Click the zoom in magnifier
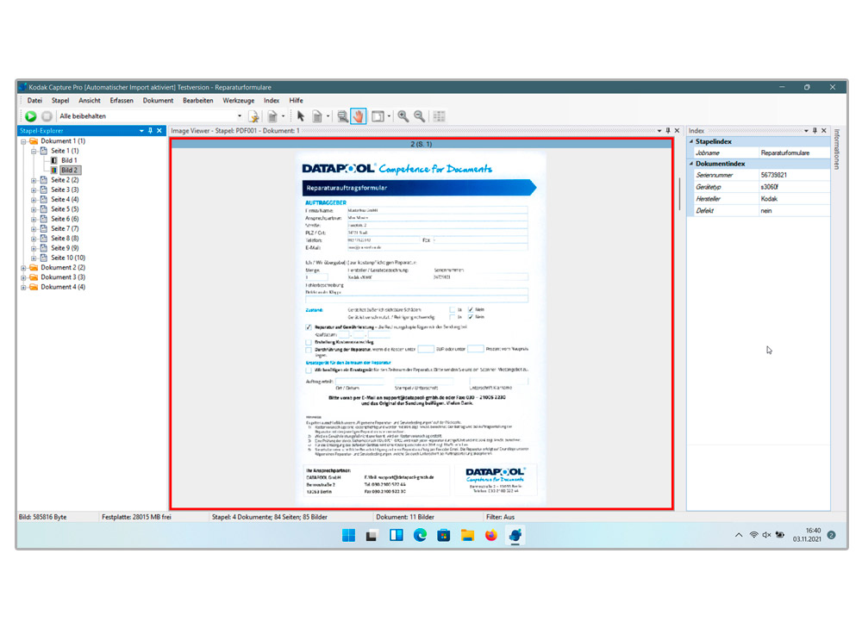This screenshot has height=628, width=862. pos(403,116)
